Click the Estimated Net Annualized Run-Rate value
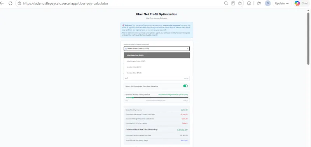 pyautogui.click(x=184, y=135)
